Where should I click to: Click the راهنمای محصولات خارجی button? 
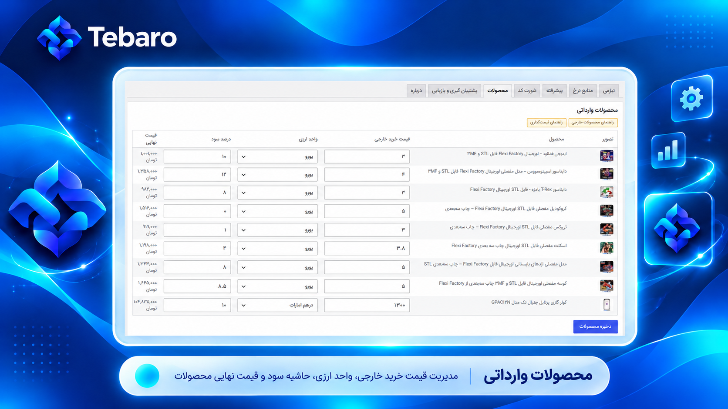point(593,123)
